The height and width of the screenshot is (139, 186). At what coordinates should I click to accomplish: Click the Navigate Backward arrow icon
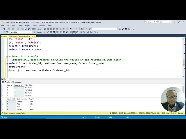point(4,29)
